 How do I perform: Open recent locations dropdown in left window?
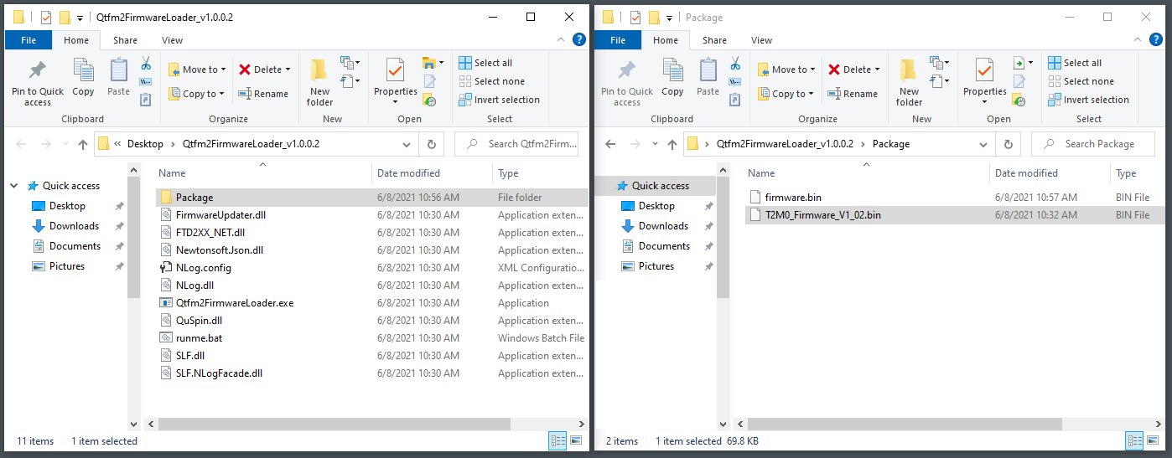click(65, 144)
